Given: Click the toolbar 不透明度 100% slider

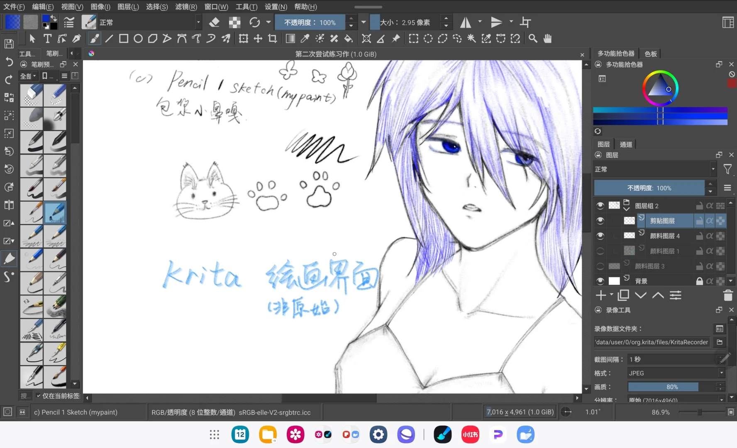Looking at the screenshot, I should [x=310, y=22].
